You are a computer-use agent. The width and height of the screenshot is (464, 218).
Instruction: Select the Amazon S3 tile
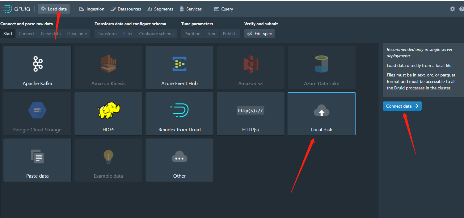coord(251,68)
